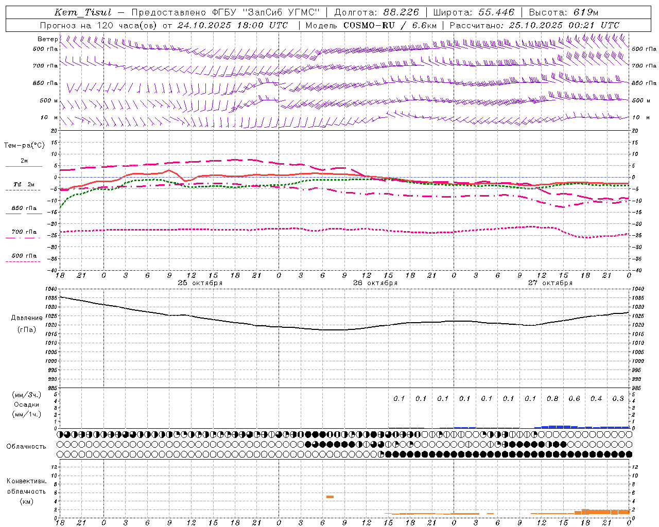Click the Конвективн. panel label
The width and height of the screenshot is (659, 527).
(27, 481)
